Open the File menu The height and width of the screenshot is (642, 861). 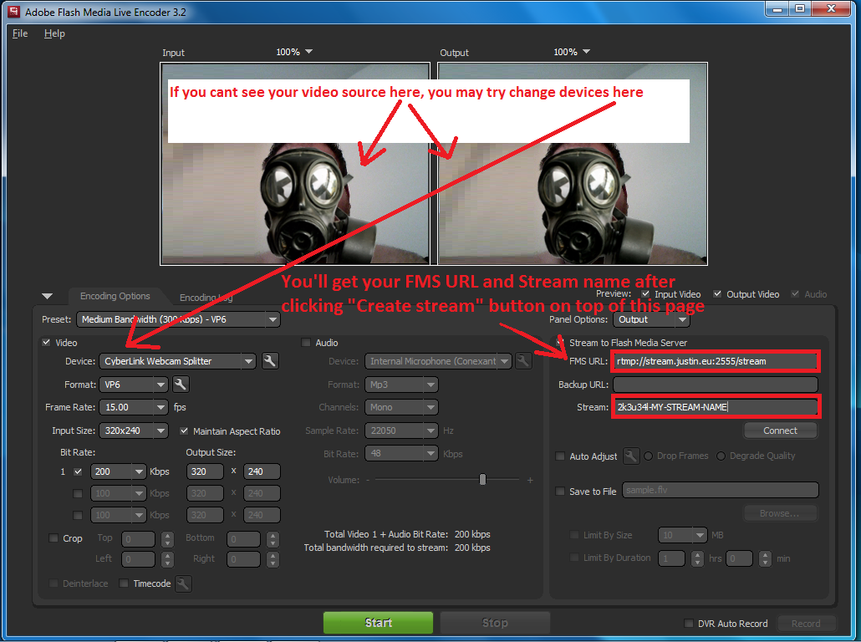click(20, 33)
